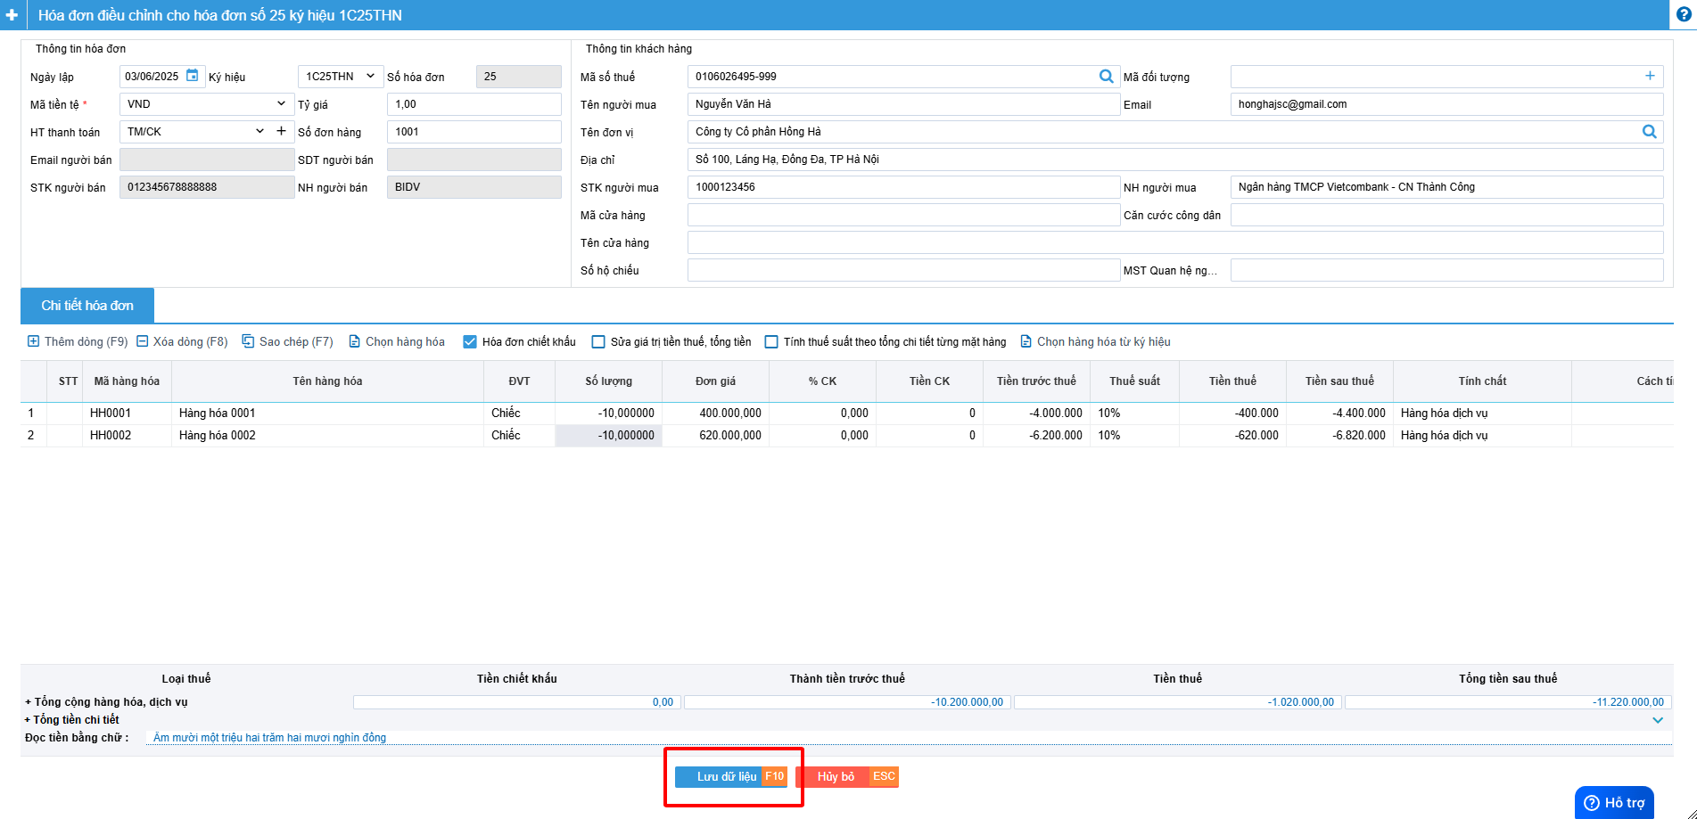Click Thêm dòng (F9) add row

click(x=78, y=341)
